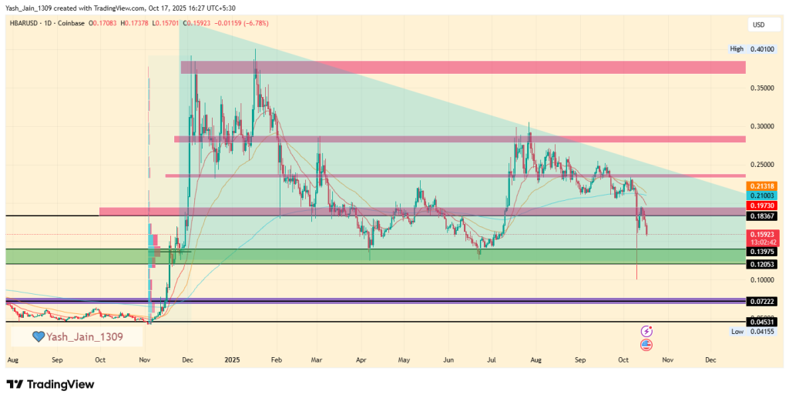Select the topmost pink resistance zone rectangle
The height and width of the screenshot is (401, 789).
coord(462,68)
